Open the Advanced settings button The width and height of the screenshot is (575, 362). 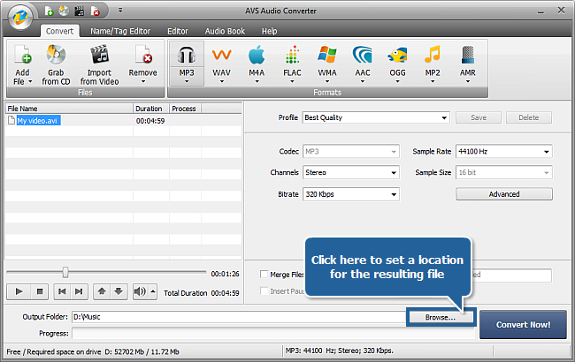click(504, 194)
